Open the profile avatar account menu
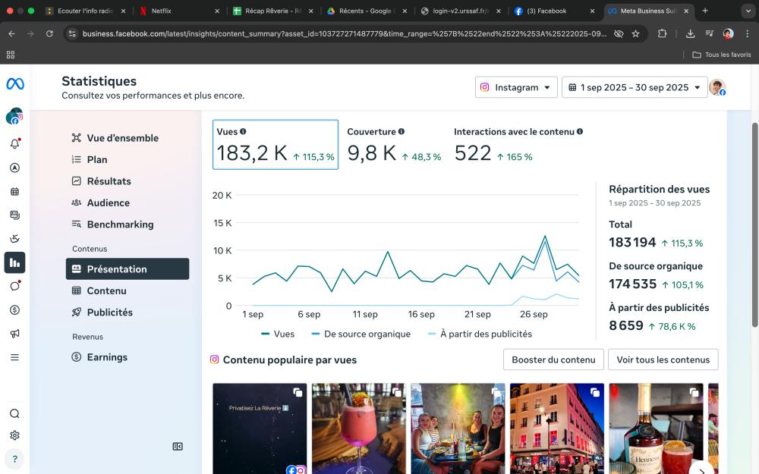The height and width of the screenshot is (474, 759). (717, 87)
